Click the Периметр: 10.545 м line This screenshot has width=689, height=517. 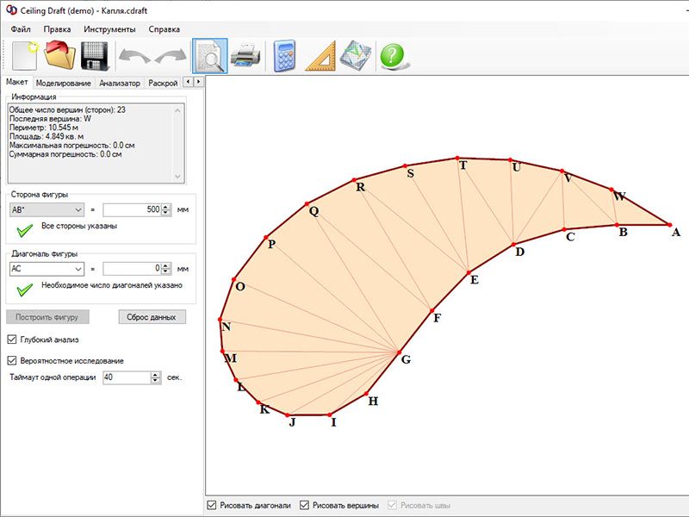(x=44, y=128)
